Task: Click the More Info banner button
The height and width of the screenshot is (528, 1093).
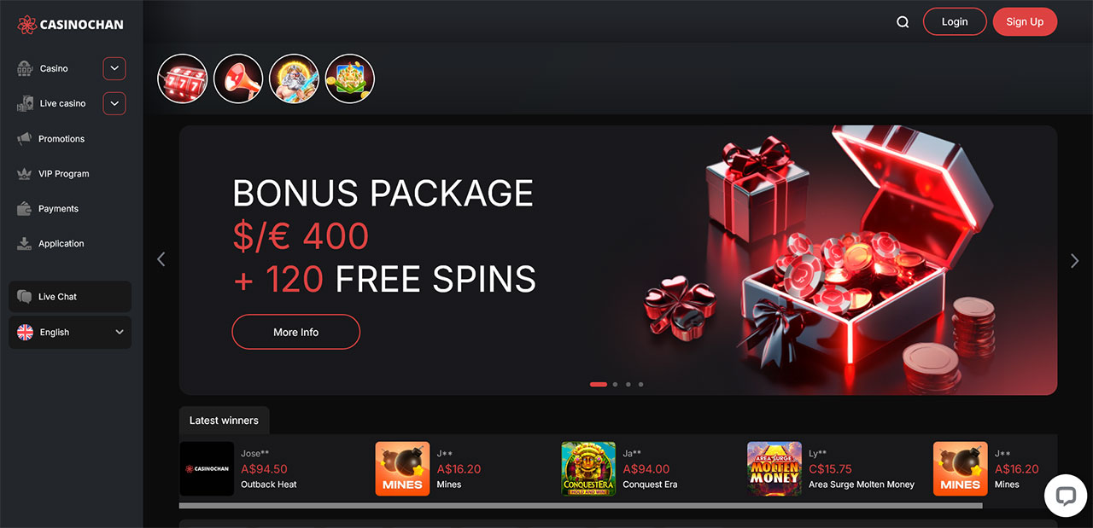Action: point(295,332)
